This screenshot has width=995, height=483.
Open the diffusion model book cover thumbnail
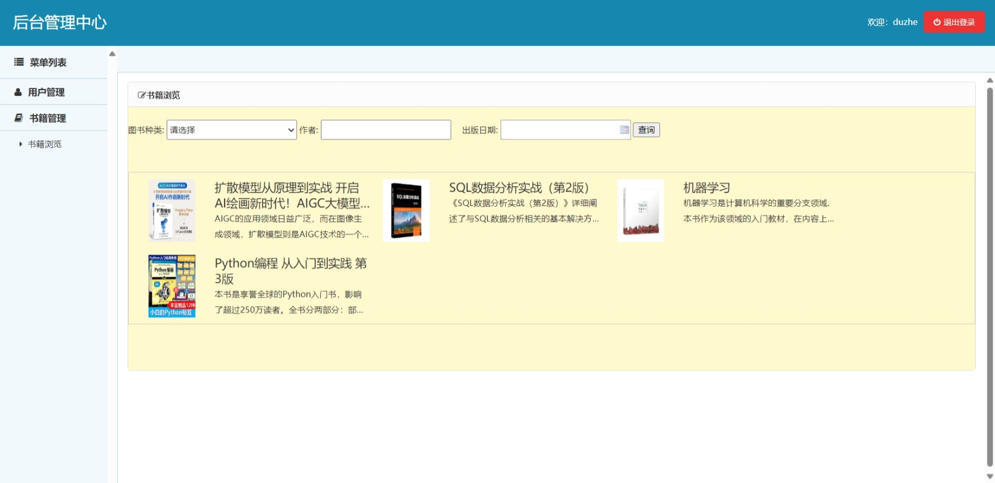pos(172,210)
